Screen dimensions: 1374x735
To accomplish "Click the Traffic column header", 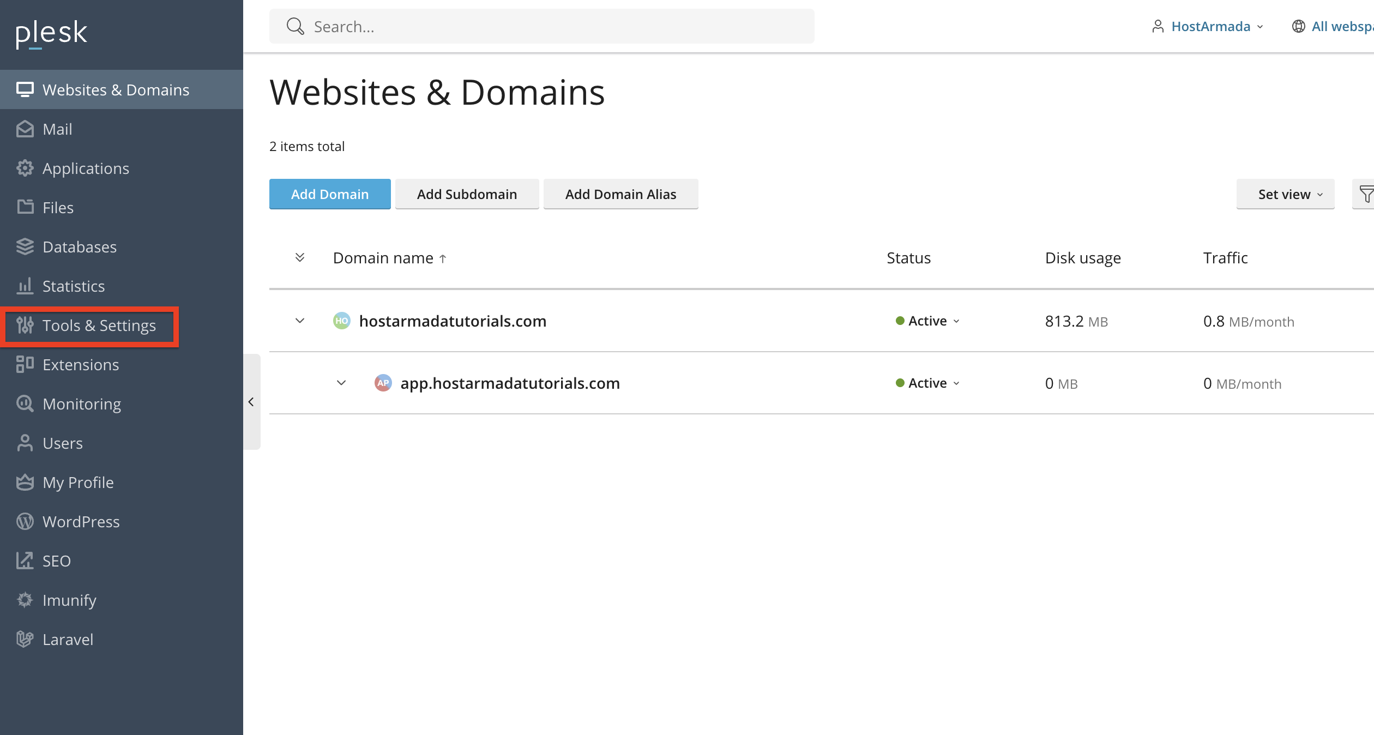I will [1225, 258].
